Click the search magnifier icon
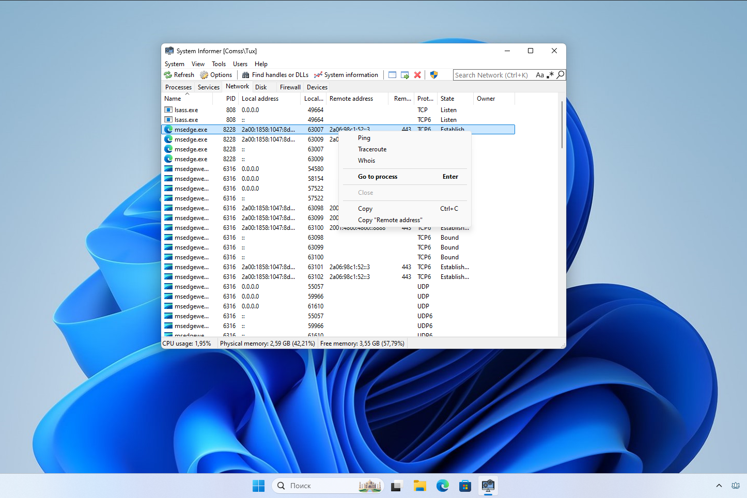 561,75
